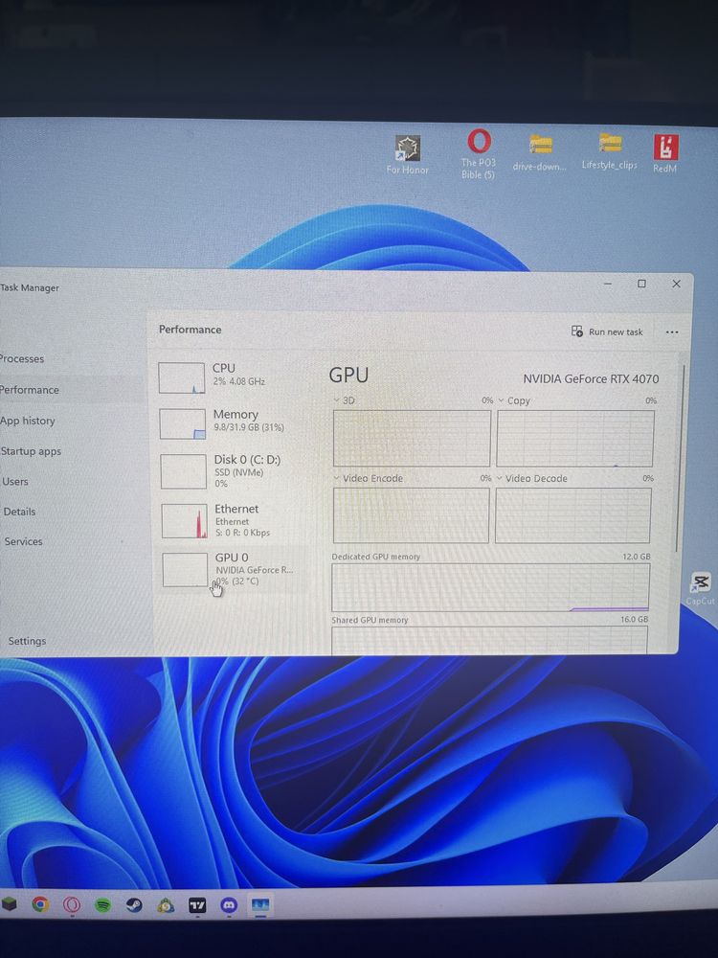Click the Run new task label
Screen dimensions: 718x958
point(616,331)
